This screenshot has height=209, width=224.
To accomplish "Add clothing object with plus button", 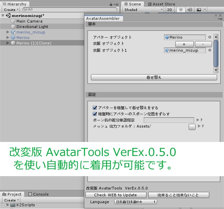I will click(185, 44).
